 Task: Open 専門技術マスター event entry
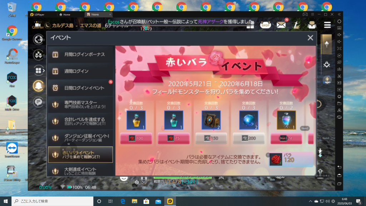80,105
